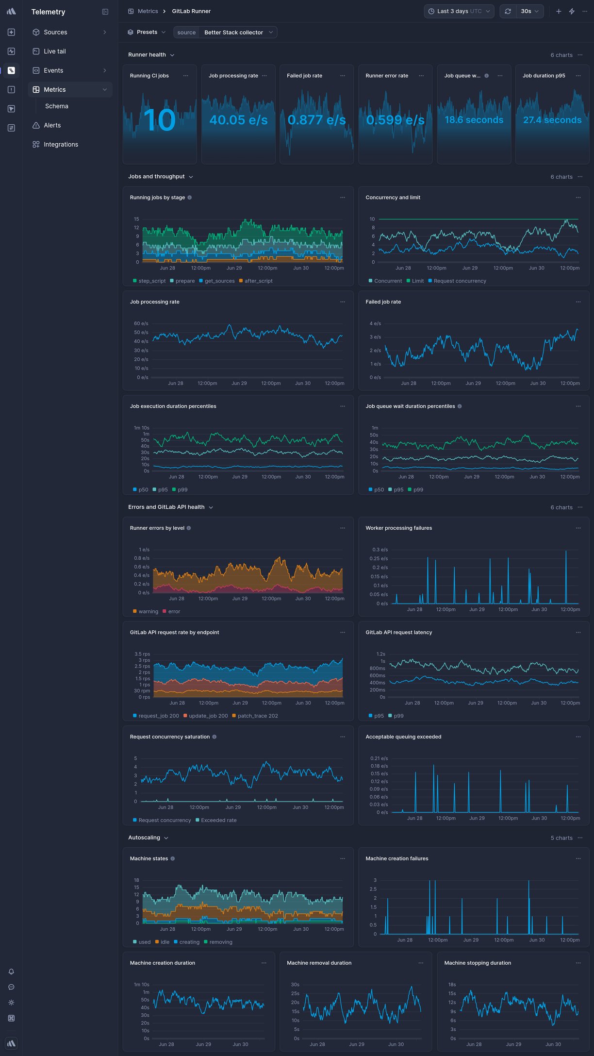Click the info icon beside Running jobs by stage
Viewport: 594px width, 1056px height.
click(x=190, y=198)
